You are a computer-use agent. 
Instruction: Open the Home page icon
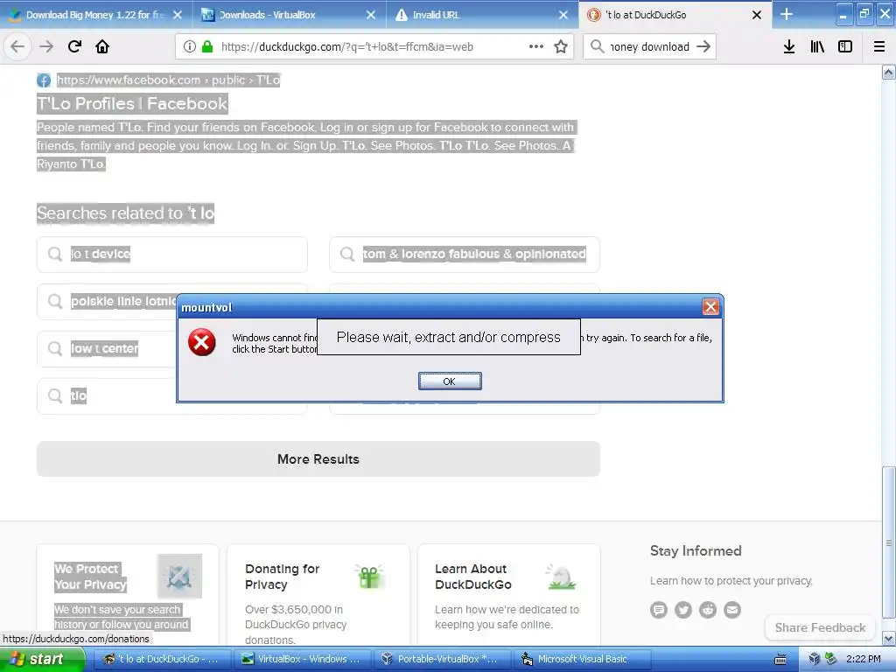tap(102, 46)
